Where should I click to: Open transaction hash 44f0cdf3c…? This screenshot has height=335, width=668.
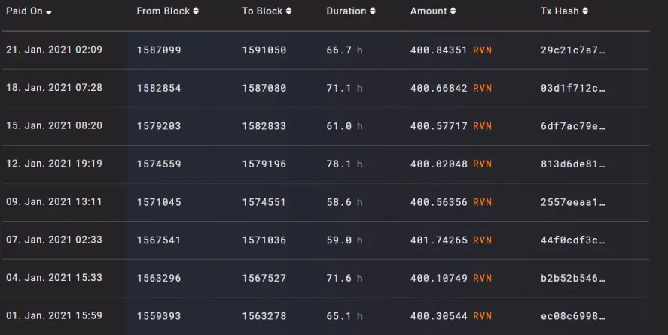tap(572, 240)
